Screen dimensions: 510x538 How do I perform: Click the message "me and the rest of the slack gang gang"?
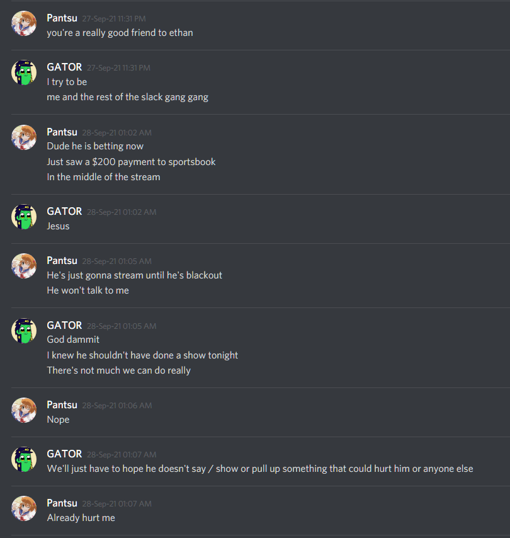pyautogui.click(x=128, y=97)
